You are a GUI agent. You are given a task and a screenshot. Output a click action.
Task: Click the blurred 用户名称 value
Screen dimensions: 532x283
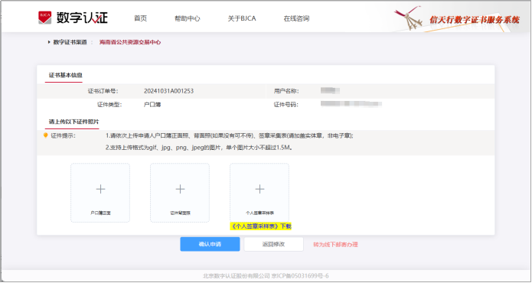(x=330, y=90)
